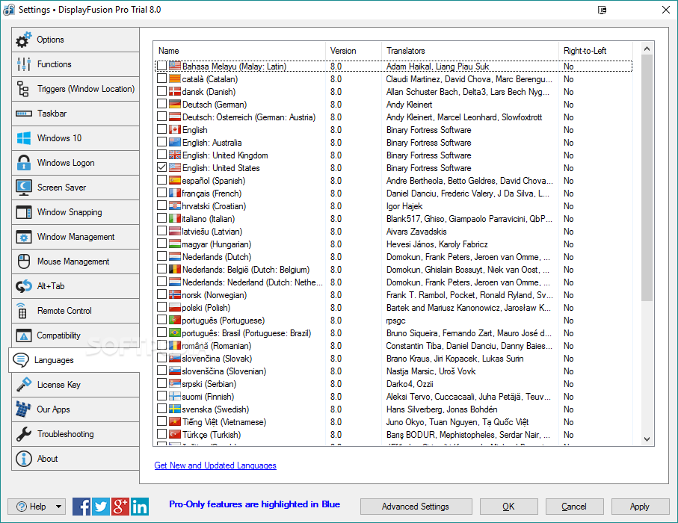678x523 pixels.
Task: Select the Türkçe (Turkish) row text
Action: coord(212,435)
